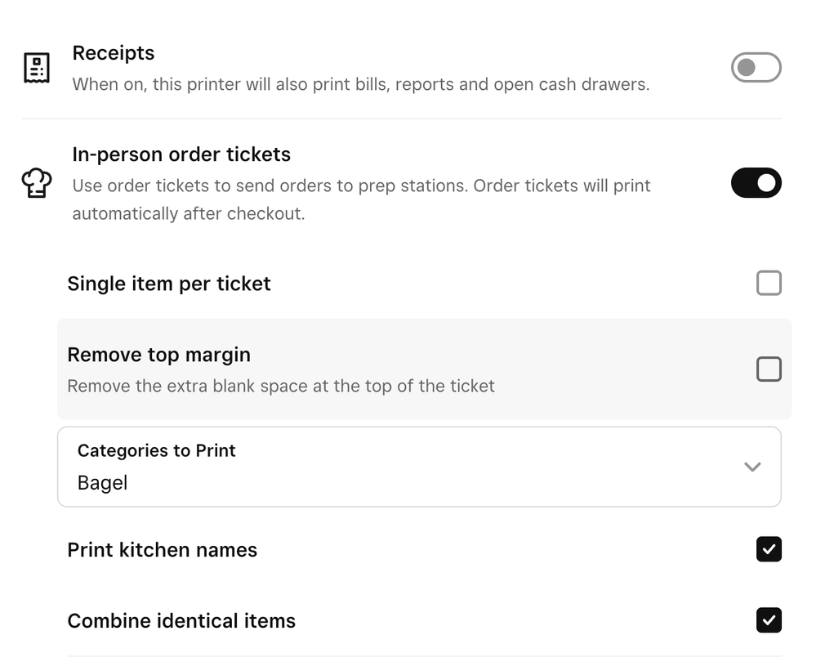
Task: Click the Print kitchen names label
Action: tap(162, 550)
